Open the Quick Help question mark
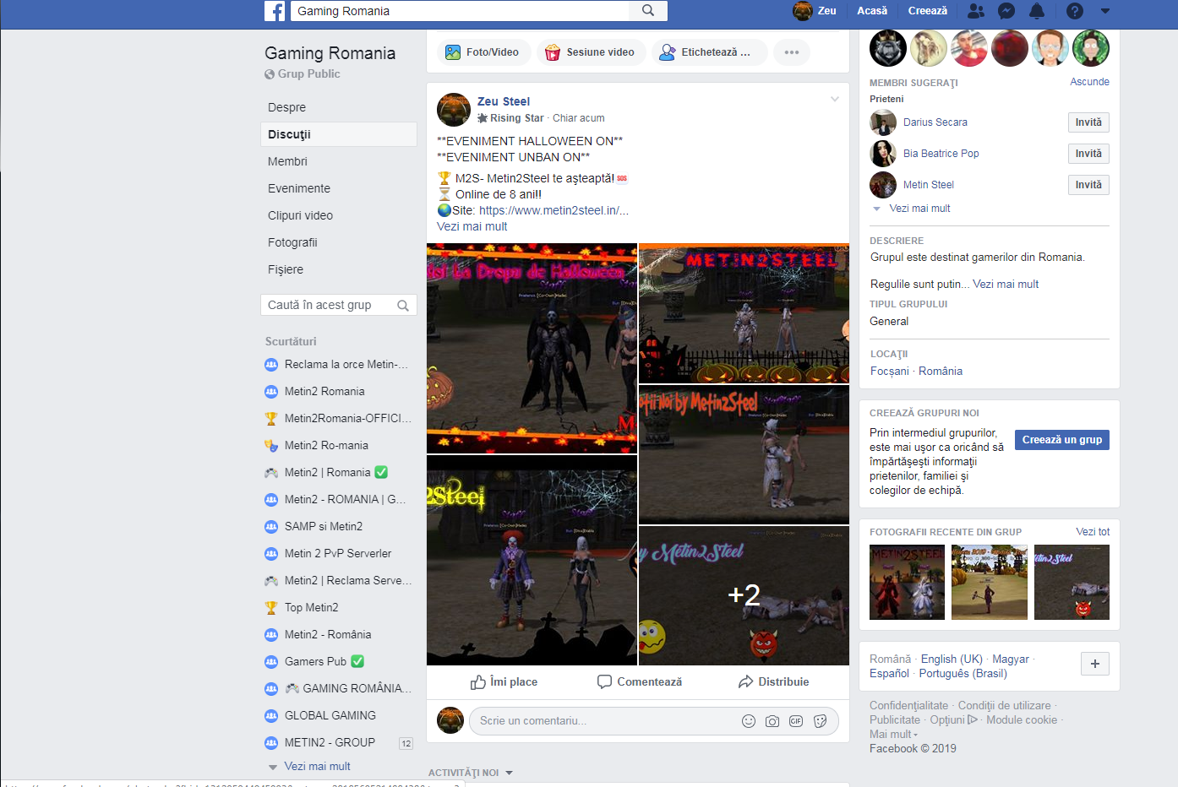 pyautogui.click(x=1075, y=11)
